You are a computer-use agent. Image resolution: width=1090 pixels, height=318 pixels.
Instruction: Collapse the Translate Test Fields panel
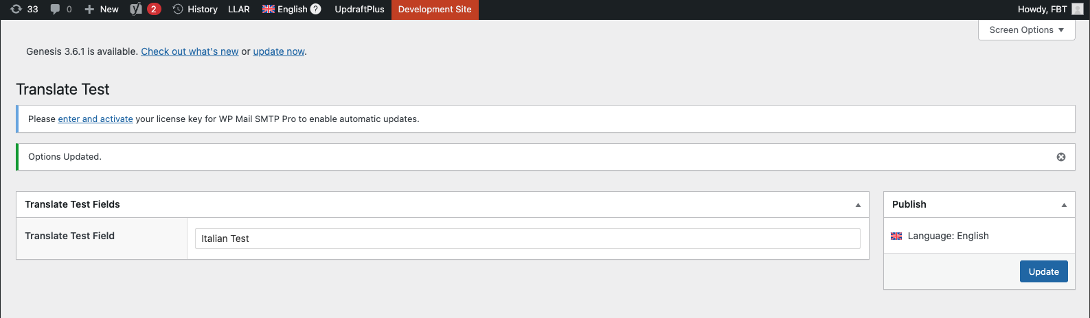[x=858, y=205]
